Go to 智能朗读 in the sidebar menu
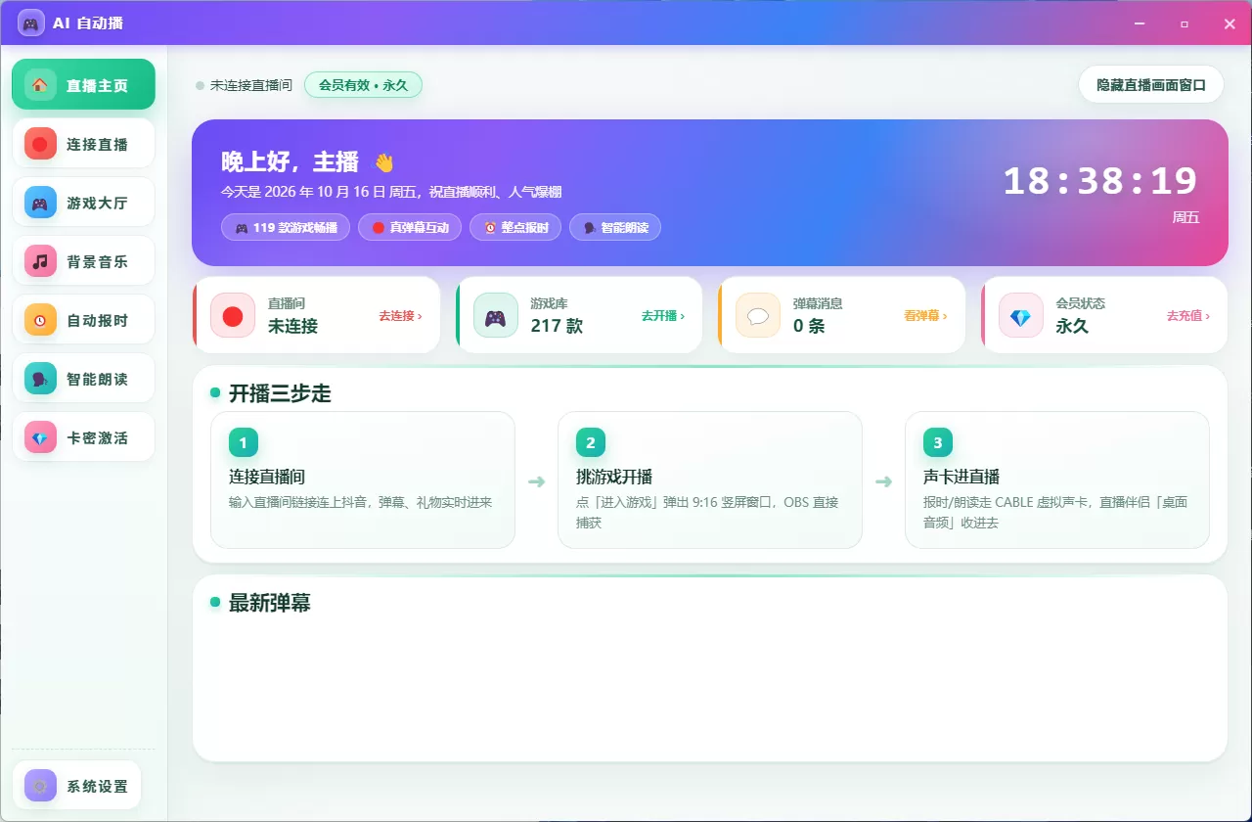This screenshot has width=1252, height=822. [x=83, y=379]
